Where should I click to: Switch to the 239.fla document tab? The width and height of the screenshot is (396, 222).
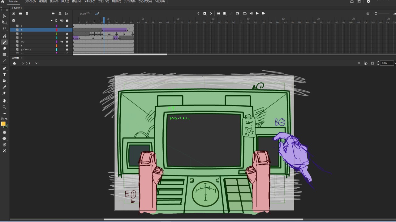[x=15, y=58]
